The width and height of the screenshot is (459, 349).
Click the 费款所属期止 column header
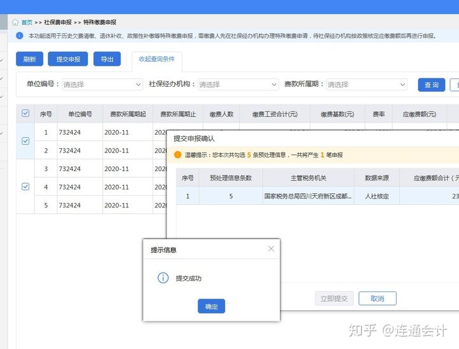coord(178,114)
